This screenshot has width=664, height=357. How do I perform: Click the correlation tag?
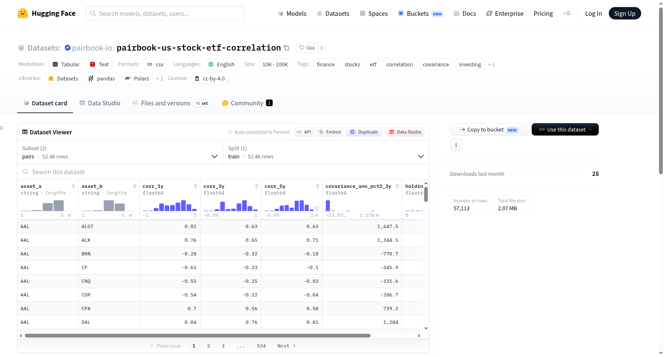pos(399,64)
